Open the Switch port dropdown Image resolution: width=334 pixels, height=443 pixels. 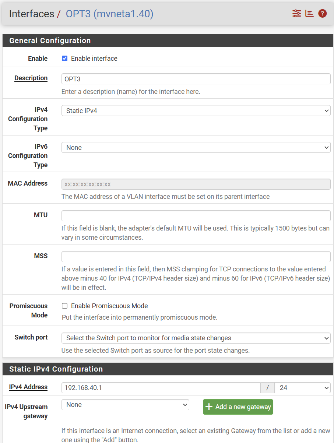point(196,338)
